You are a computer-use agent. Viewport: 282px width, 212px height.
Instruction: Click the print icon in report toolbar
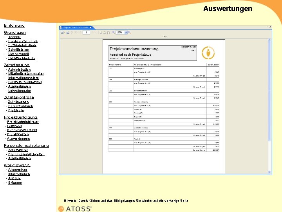68,33
